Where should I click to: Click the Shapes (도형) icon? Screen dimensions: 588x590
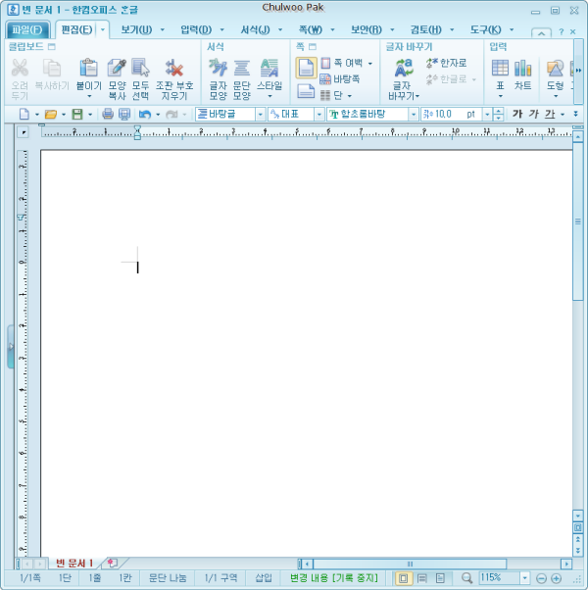(556, 69)
